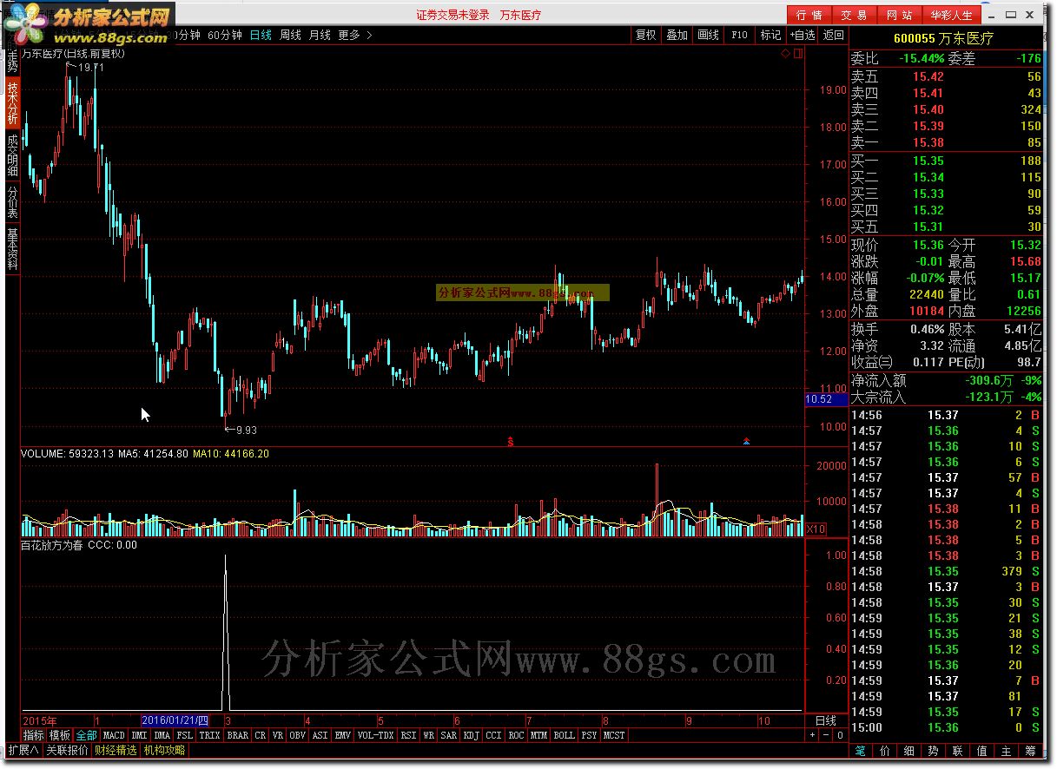
Task: Add stock via +自选
Action: [802, 36]
